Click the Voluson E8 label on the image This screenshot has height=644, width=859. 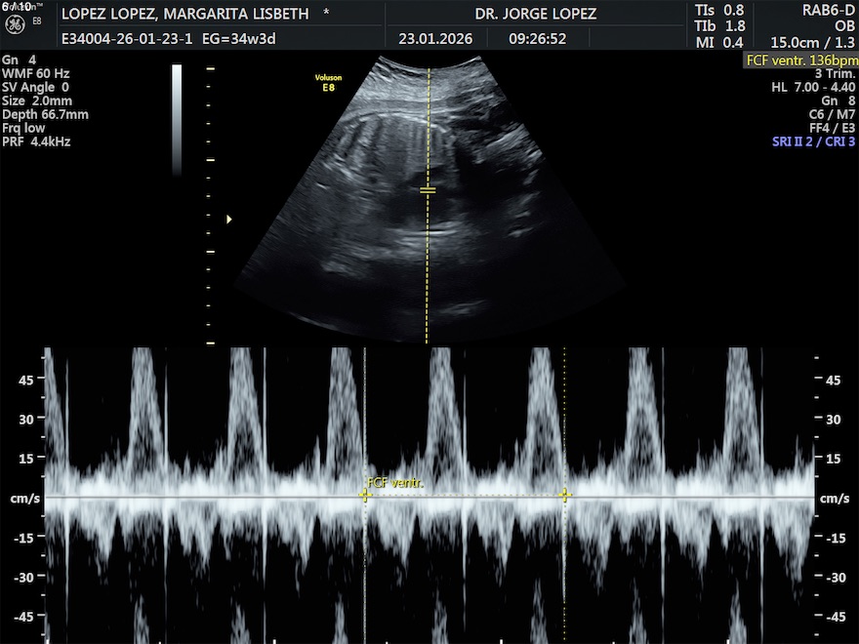[x=328, y=82]
